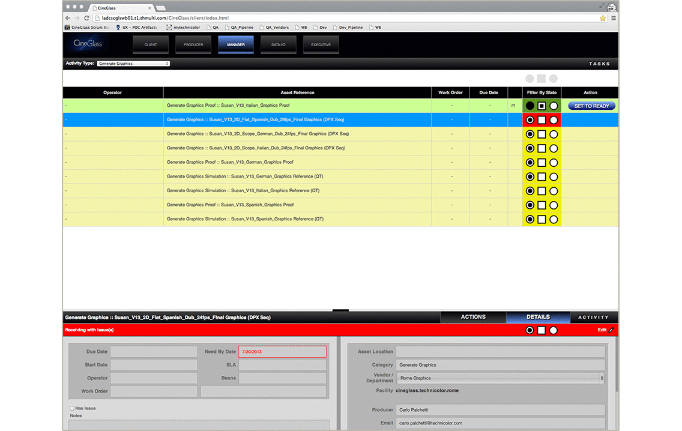Open the Activity Type dropdown
682x431 pixels.
pos(133,64)
